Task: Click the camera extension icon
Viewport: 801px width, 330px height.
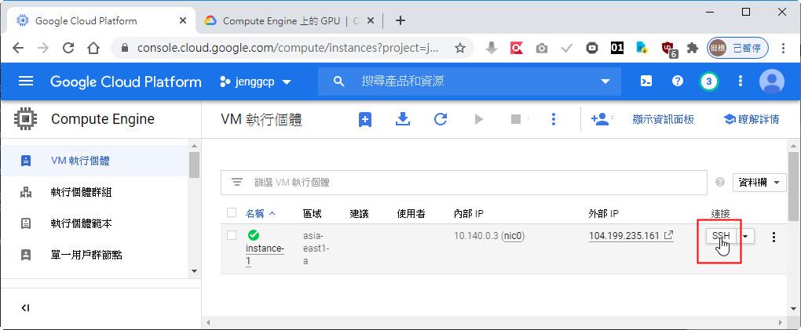Action: click(x=542, y=49)
